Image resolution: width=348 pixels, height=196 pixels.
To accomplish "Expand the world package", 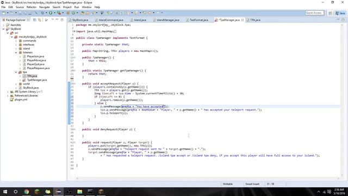I will pos(16,84).
